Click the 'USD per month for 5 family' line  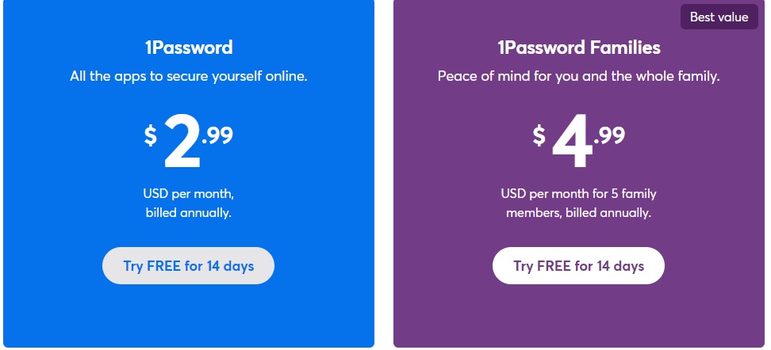[x=578, y=193]
